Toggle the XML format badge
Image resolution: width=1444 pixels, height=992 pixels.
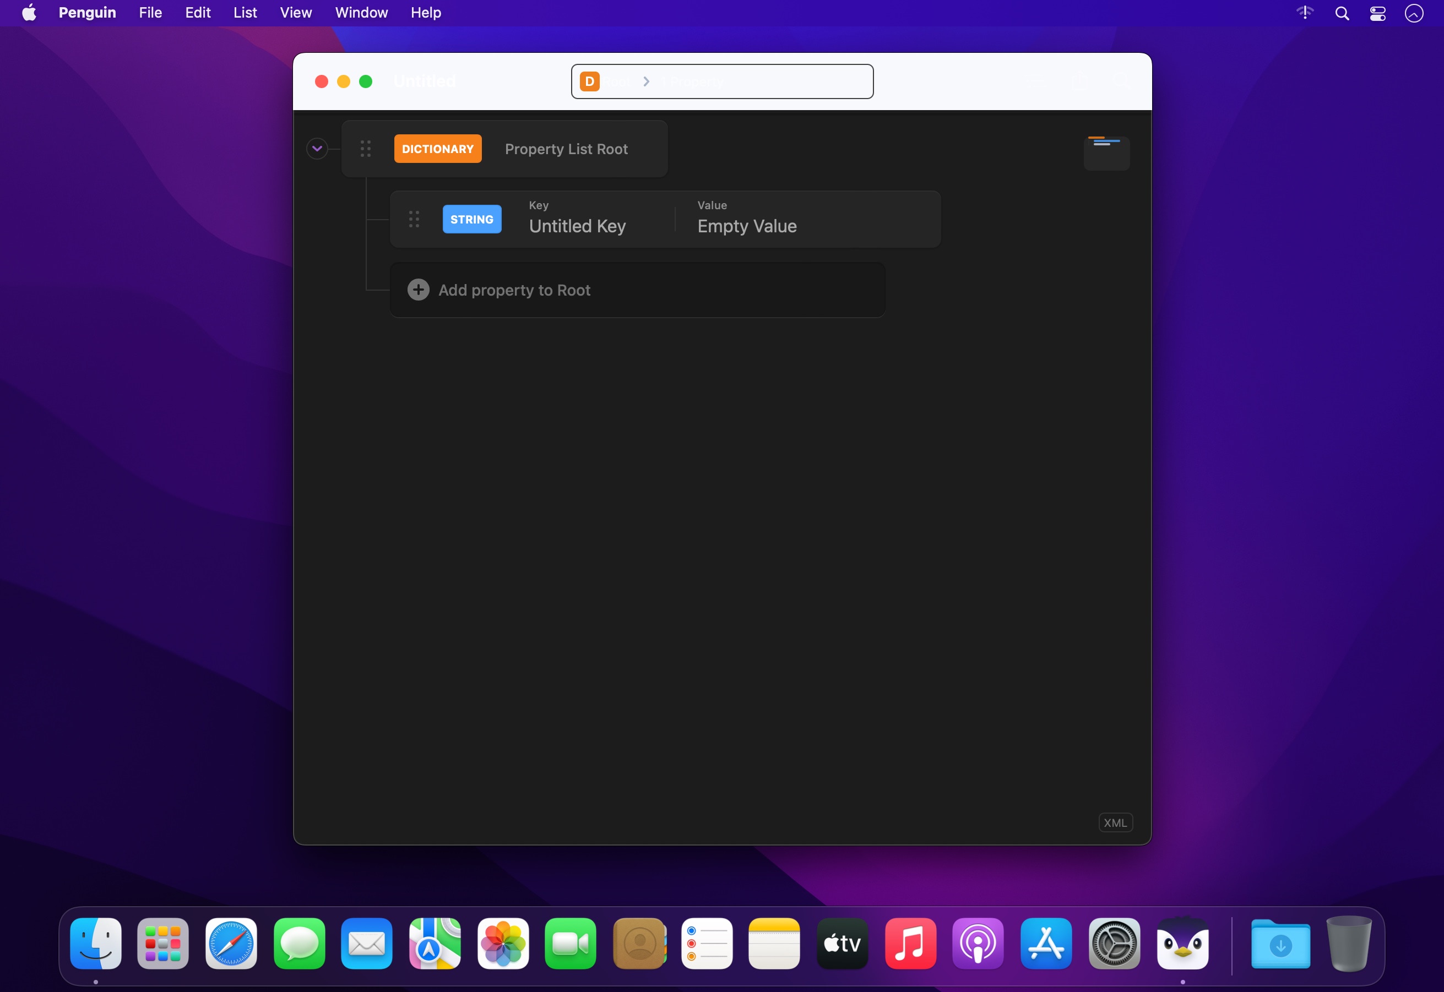1115,822
